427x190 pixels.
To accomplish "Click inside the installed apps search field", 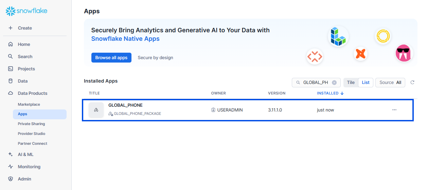I will 316,83.
